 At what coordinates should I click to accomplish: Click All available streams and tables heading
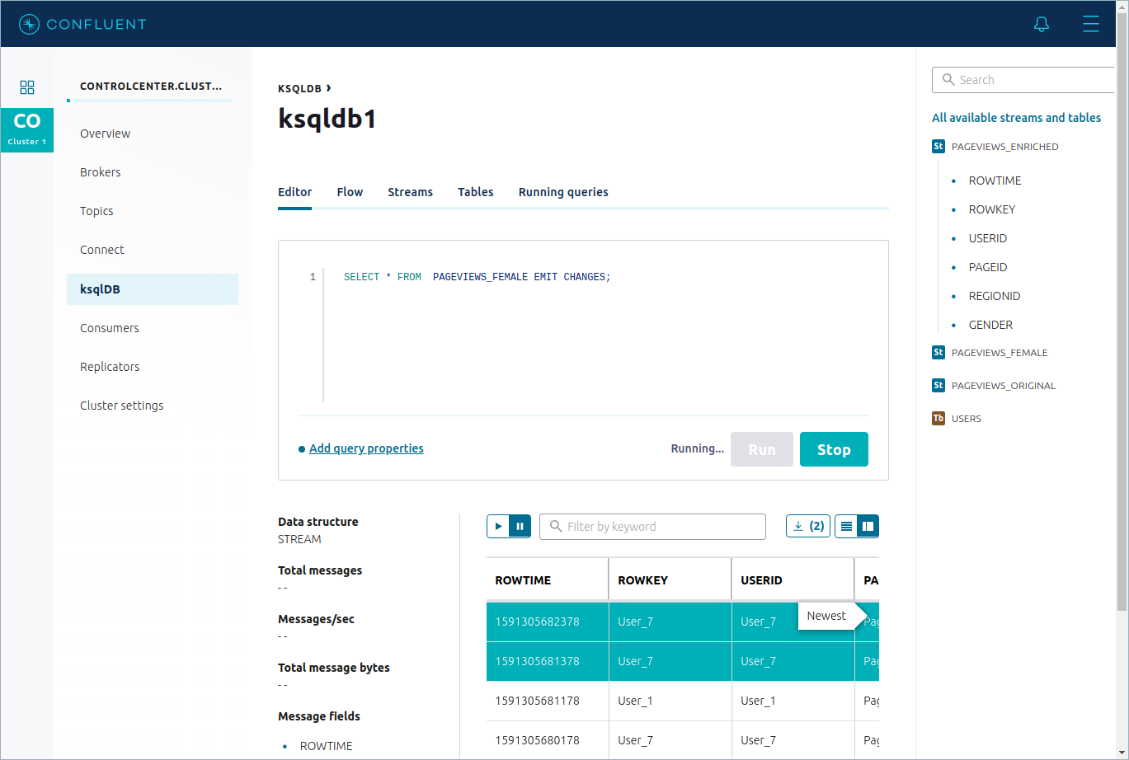1016,118
